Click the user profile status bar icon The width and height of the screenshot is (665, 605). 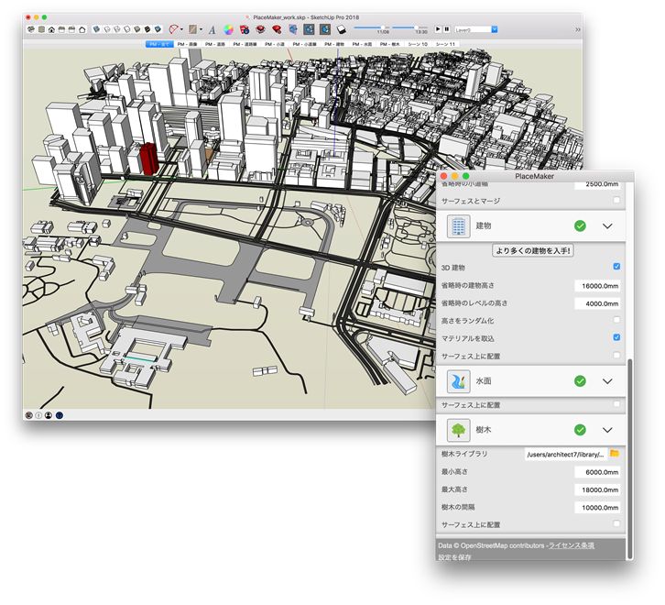click(49, 415)
